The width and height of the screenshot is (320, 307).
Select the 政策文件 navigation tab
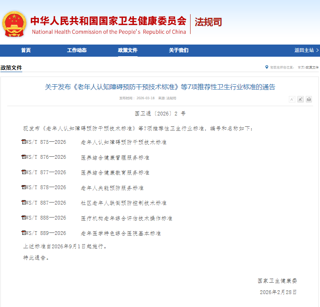(x=128, y=50)
